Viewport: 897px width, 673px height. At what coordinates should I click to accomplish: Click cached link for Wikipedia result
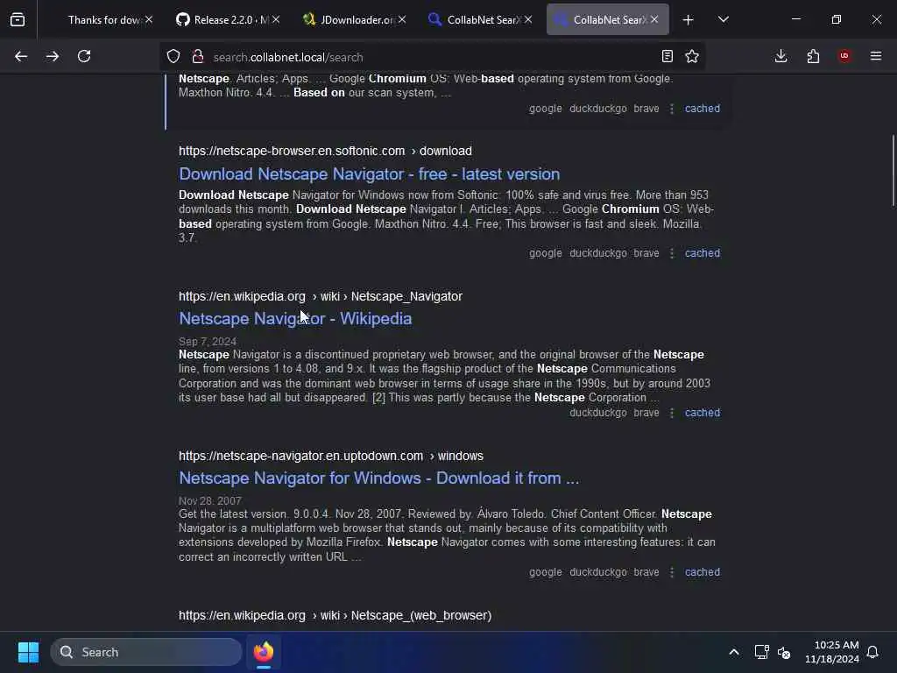tap(703, 413)
